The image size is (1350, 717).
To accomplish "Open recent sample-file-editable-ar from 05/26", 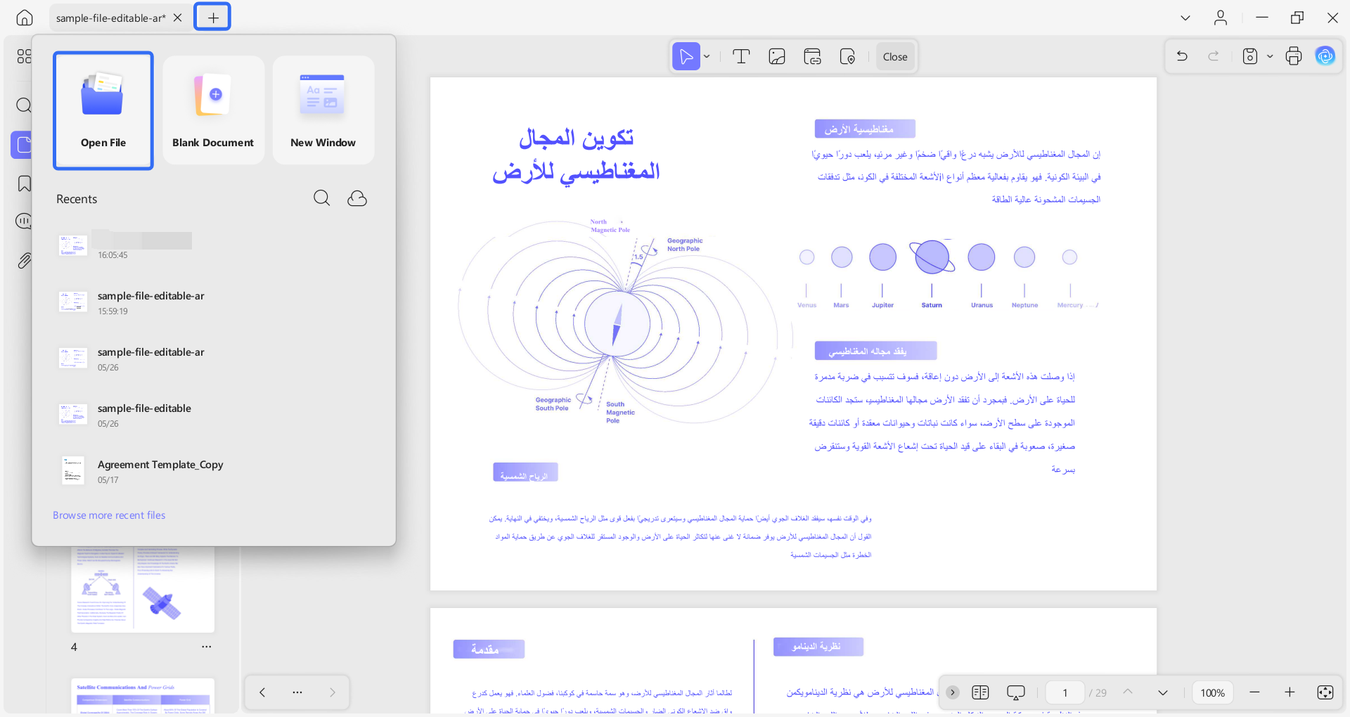I will 213,359.
